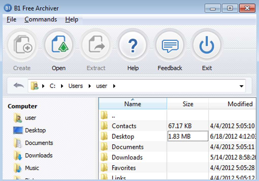Select Desktop monitor icon in sidebar
Viewport: 259px width, 181px height.
click(x=18, y=130)
